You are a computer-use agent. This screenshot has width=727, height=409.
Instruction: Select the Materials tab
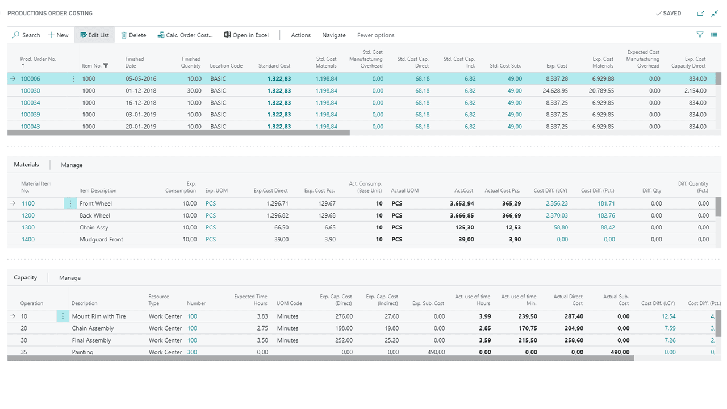pyautogui.click(x=27, y=165)
